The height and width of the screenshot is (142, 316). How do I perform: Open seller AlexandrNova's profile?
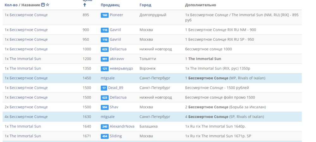(x=122, y=126)
